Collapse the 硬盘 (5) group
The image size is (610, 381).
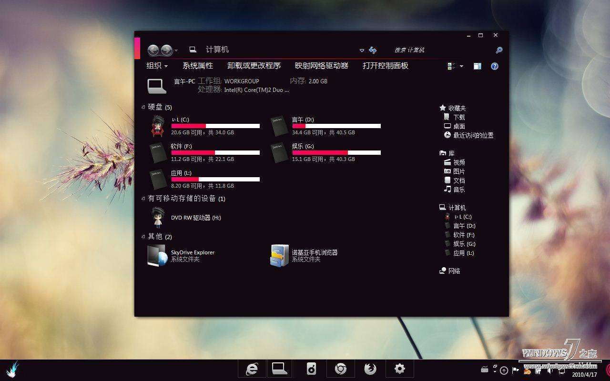pos(142,107)
